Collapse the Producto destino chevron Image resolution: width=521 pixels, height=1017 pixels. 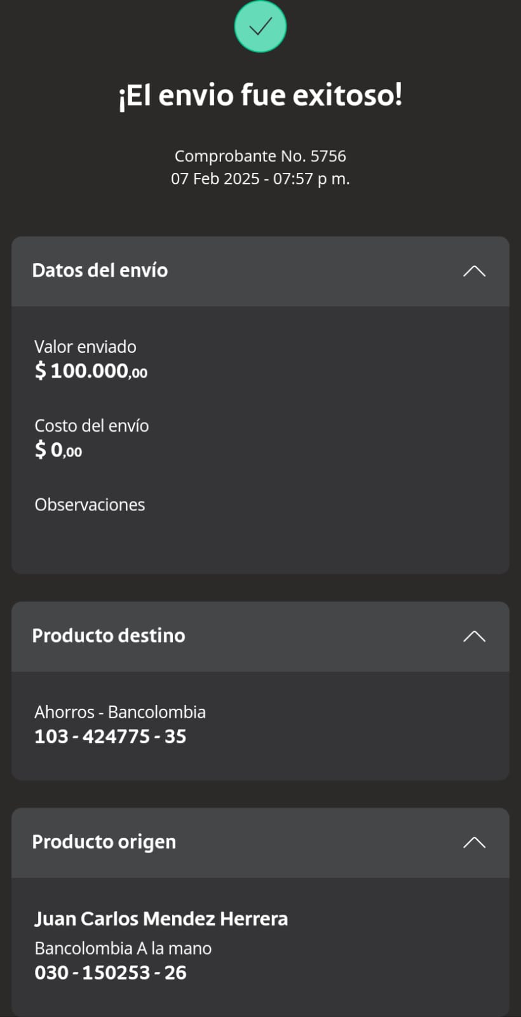pyautogui.click(x=474, y=636)
